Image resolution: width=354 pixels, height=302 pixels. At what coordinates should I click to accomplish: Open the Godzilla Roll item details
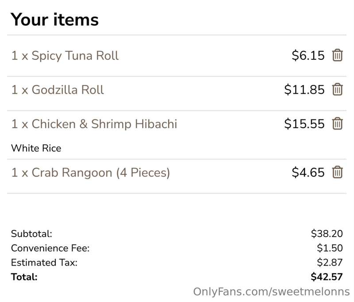click(58, 90)
